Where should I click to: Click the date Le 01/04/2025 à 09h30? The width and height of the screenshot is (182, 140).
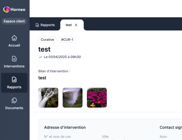point(62,57)
